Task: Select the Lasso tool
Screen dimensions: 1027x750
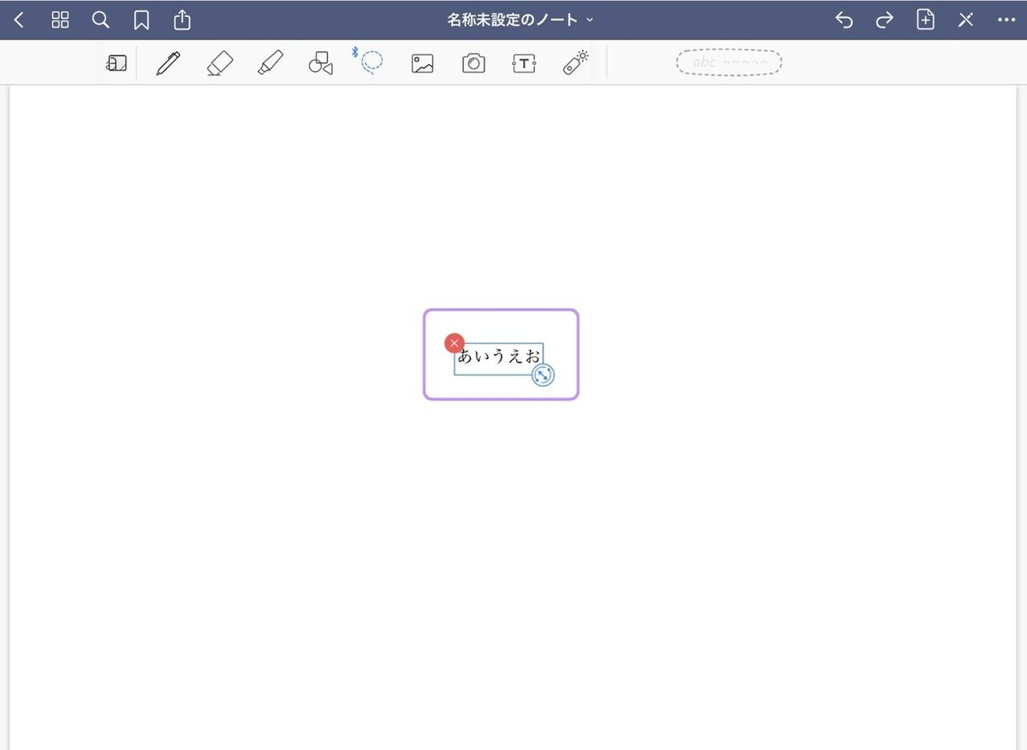Action: click(x=371, y=62)
